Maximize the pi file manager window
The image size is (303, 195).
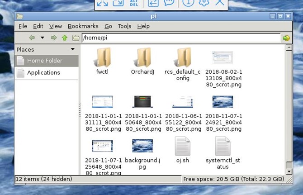(x=280, y=16)
